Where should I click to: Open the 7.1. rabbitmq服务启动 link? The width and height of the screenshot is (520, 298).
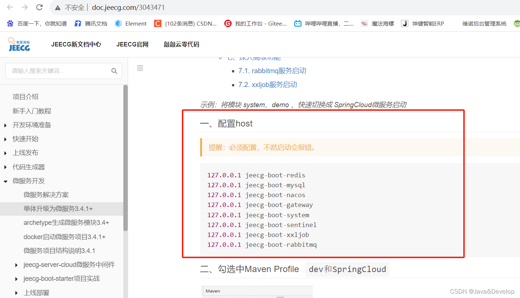(x=272, y=71)
